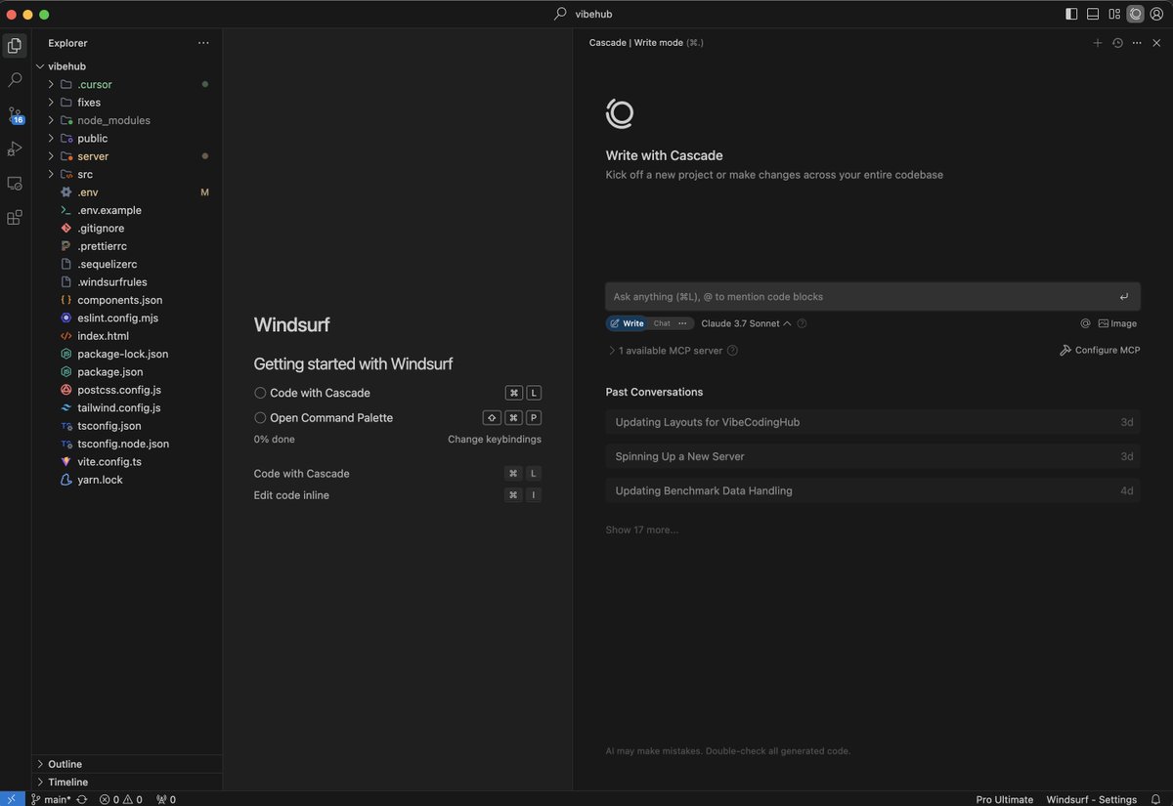
Task: Open Windsurf - Settings in status bar
Action: (x=1091, y=799)
